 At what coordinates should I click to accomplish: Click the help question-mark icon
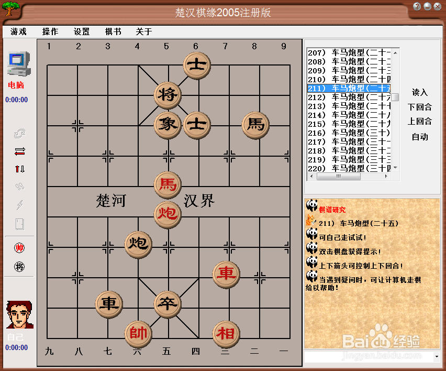(x=417, y=6)
